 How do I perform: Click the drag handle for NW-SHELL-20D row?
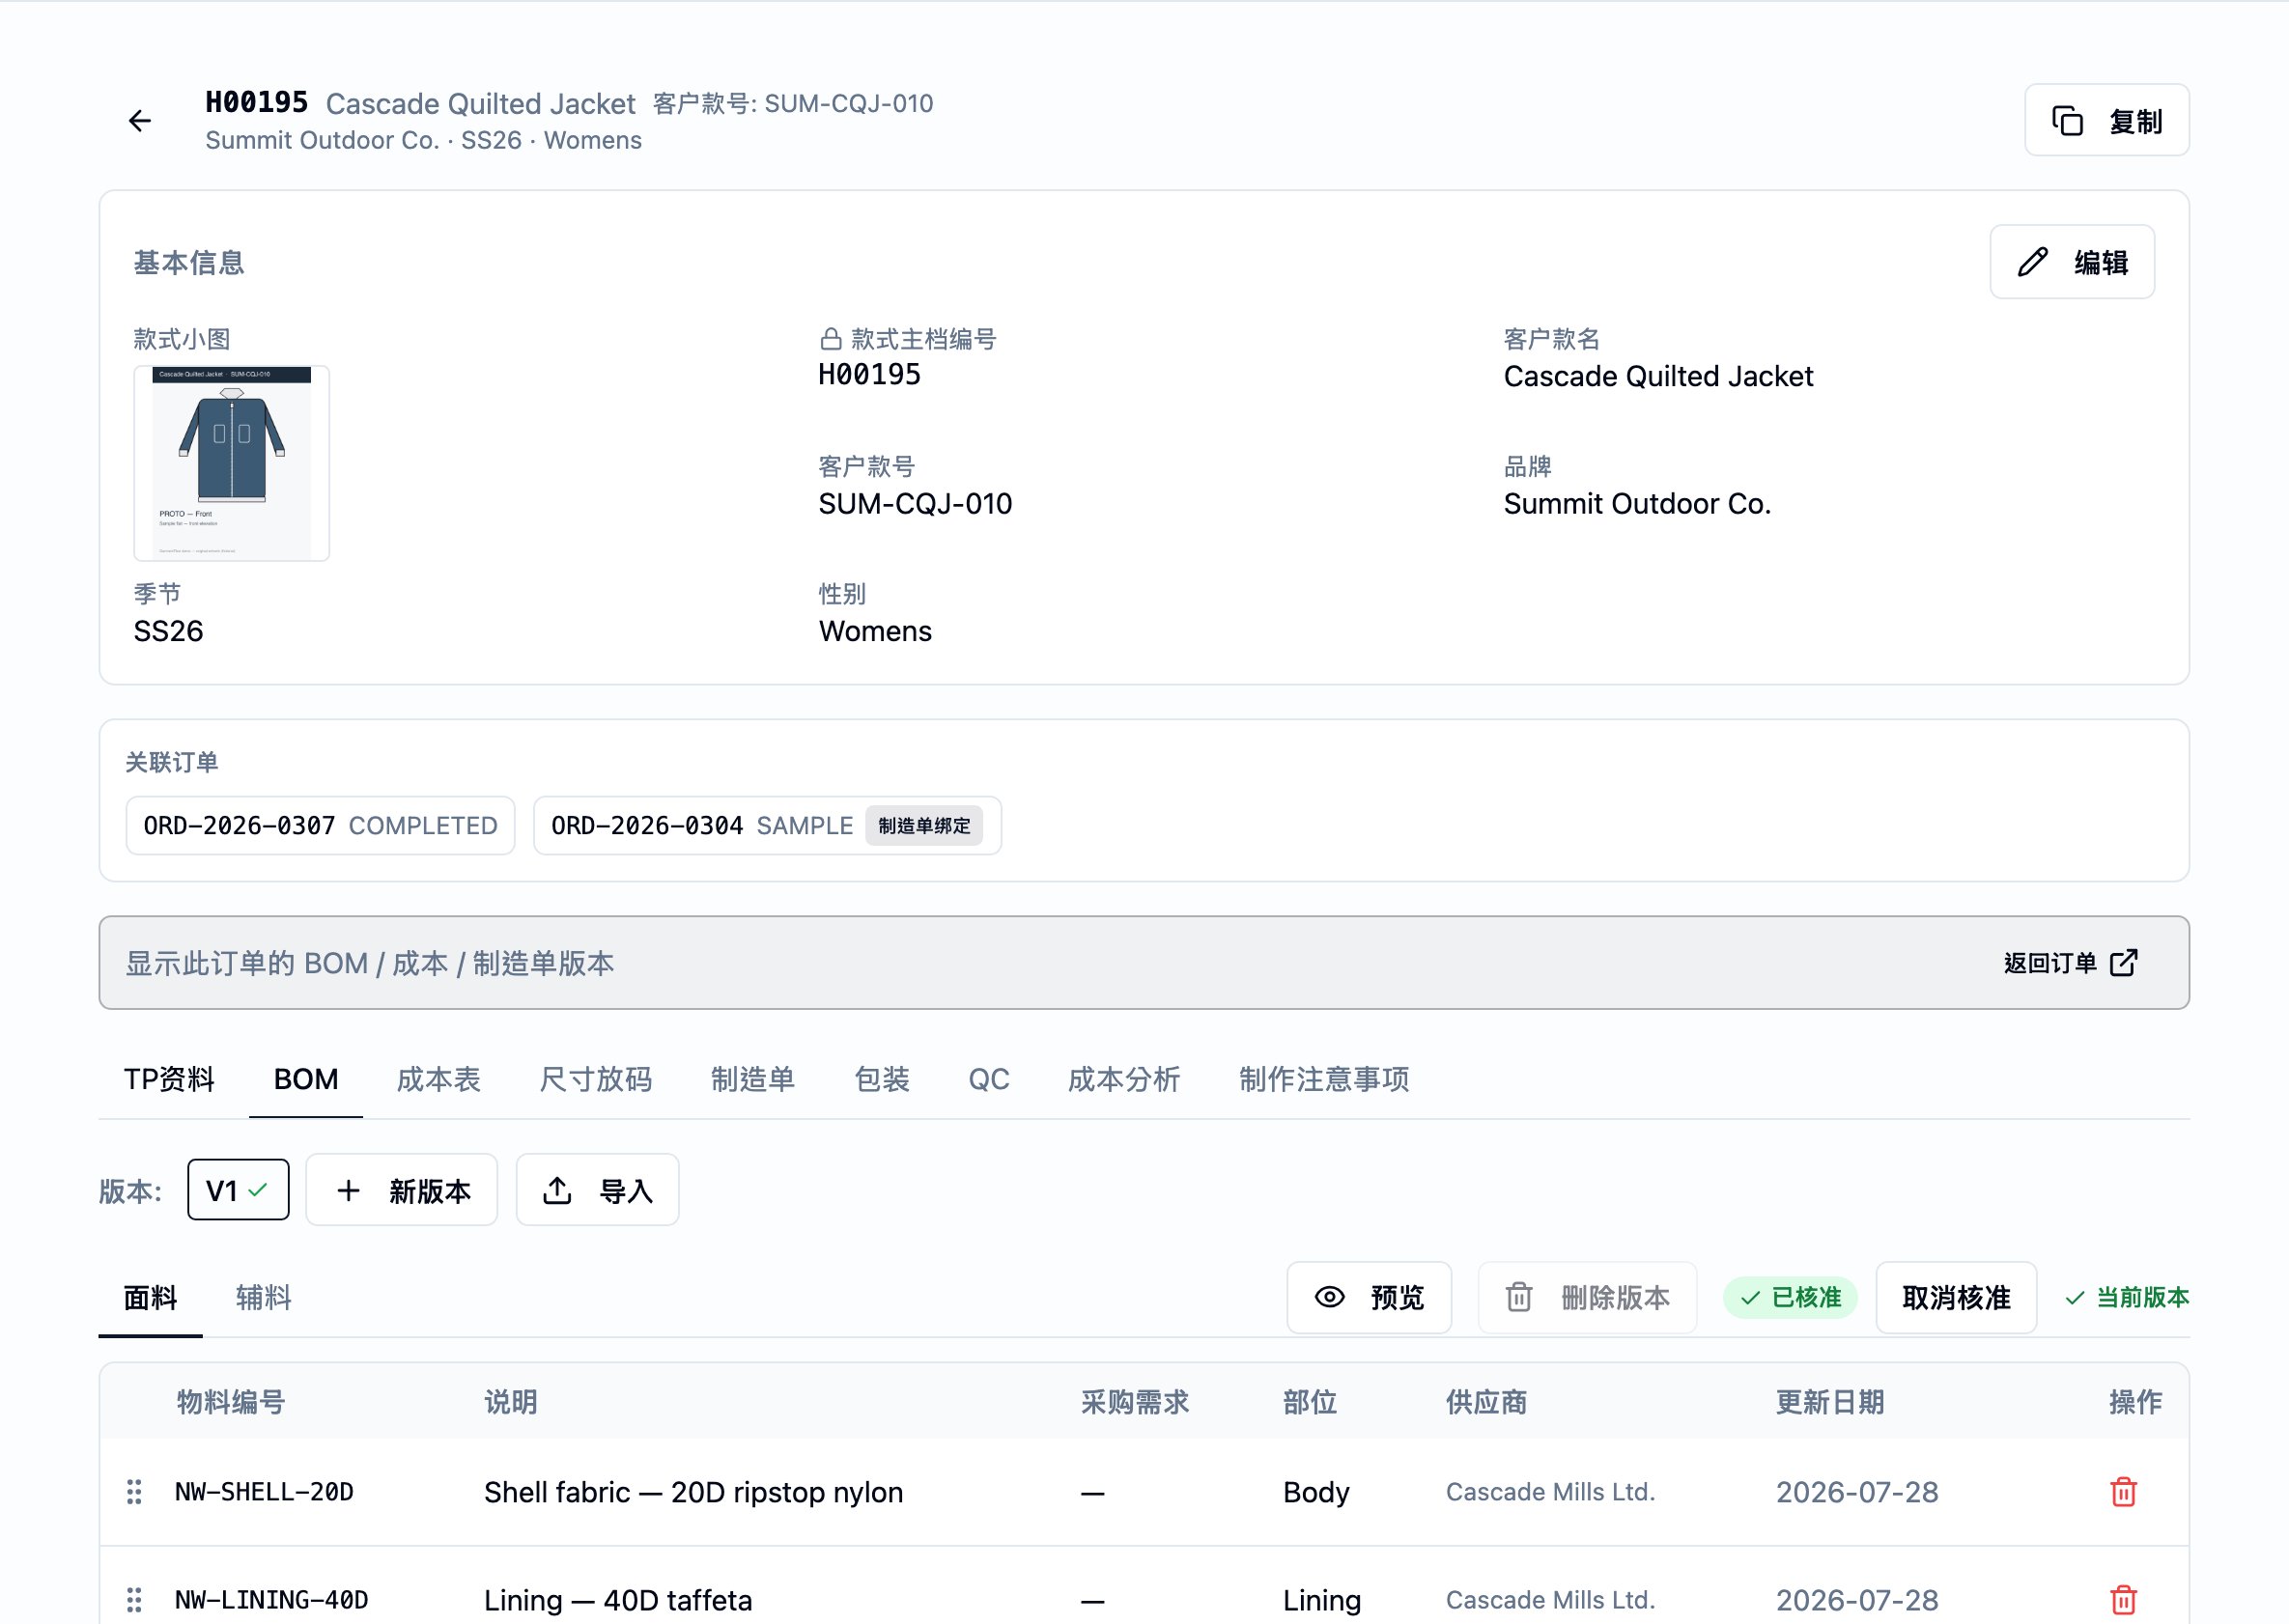[134, 1492]
